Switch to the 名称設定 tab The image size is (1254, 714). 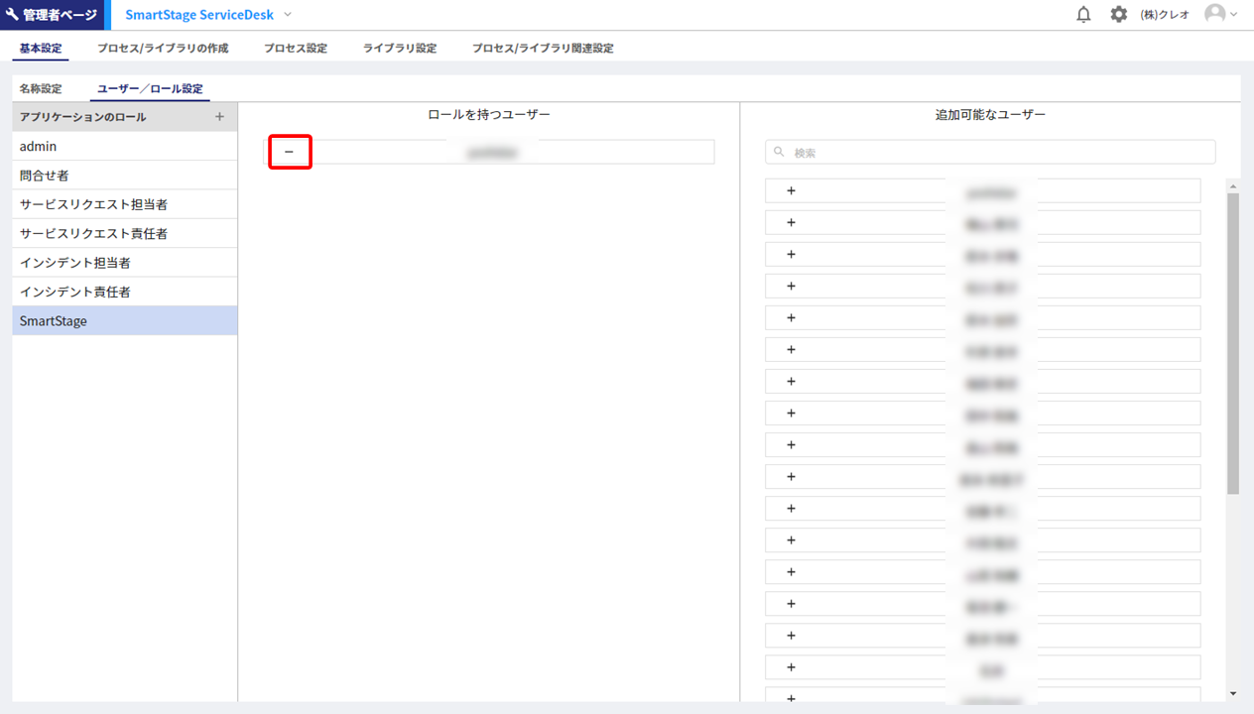click(41, 89)
